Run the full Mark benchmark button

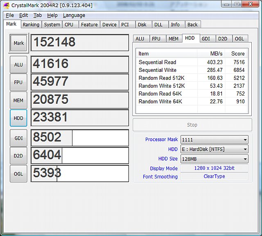[x=18, y=43]
